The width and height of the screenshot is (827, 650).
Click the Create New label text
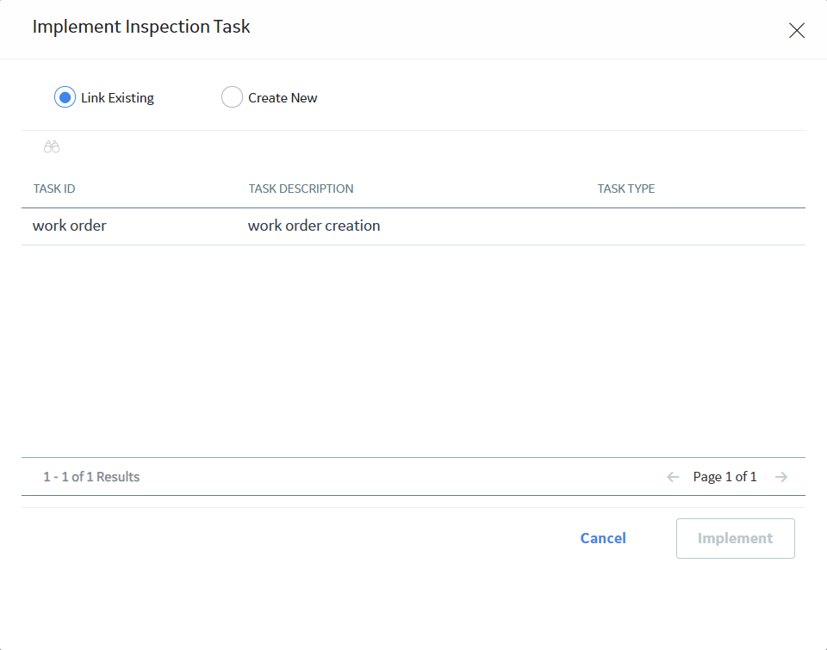pos(283,98)
